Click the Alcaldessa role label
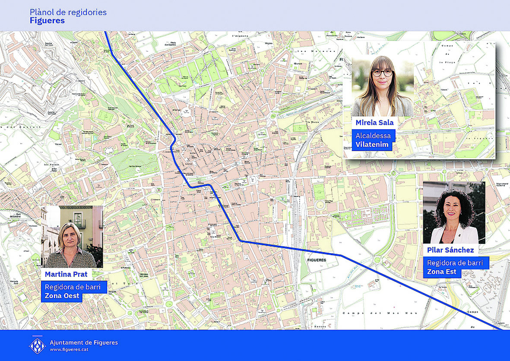The height and width of the screenshot is (361, 510). 373,136
